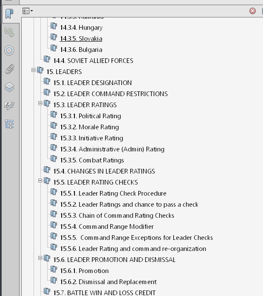Open 15.3.4. Administrative (Admin) Rating

click(112, 149)
